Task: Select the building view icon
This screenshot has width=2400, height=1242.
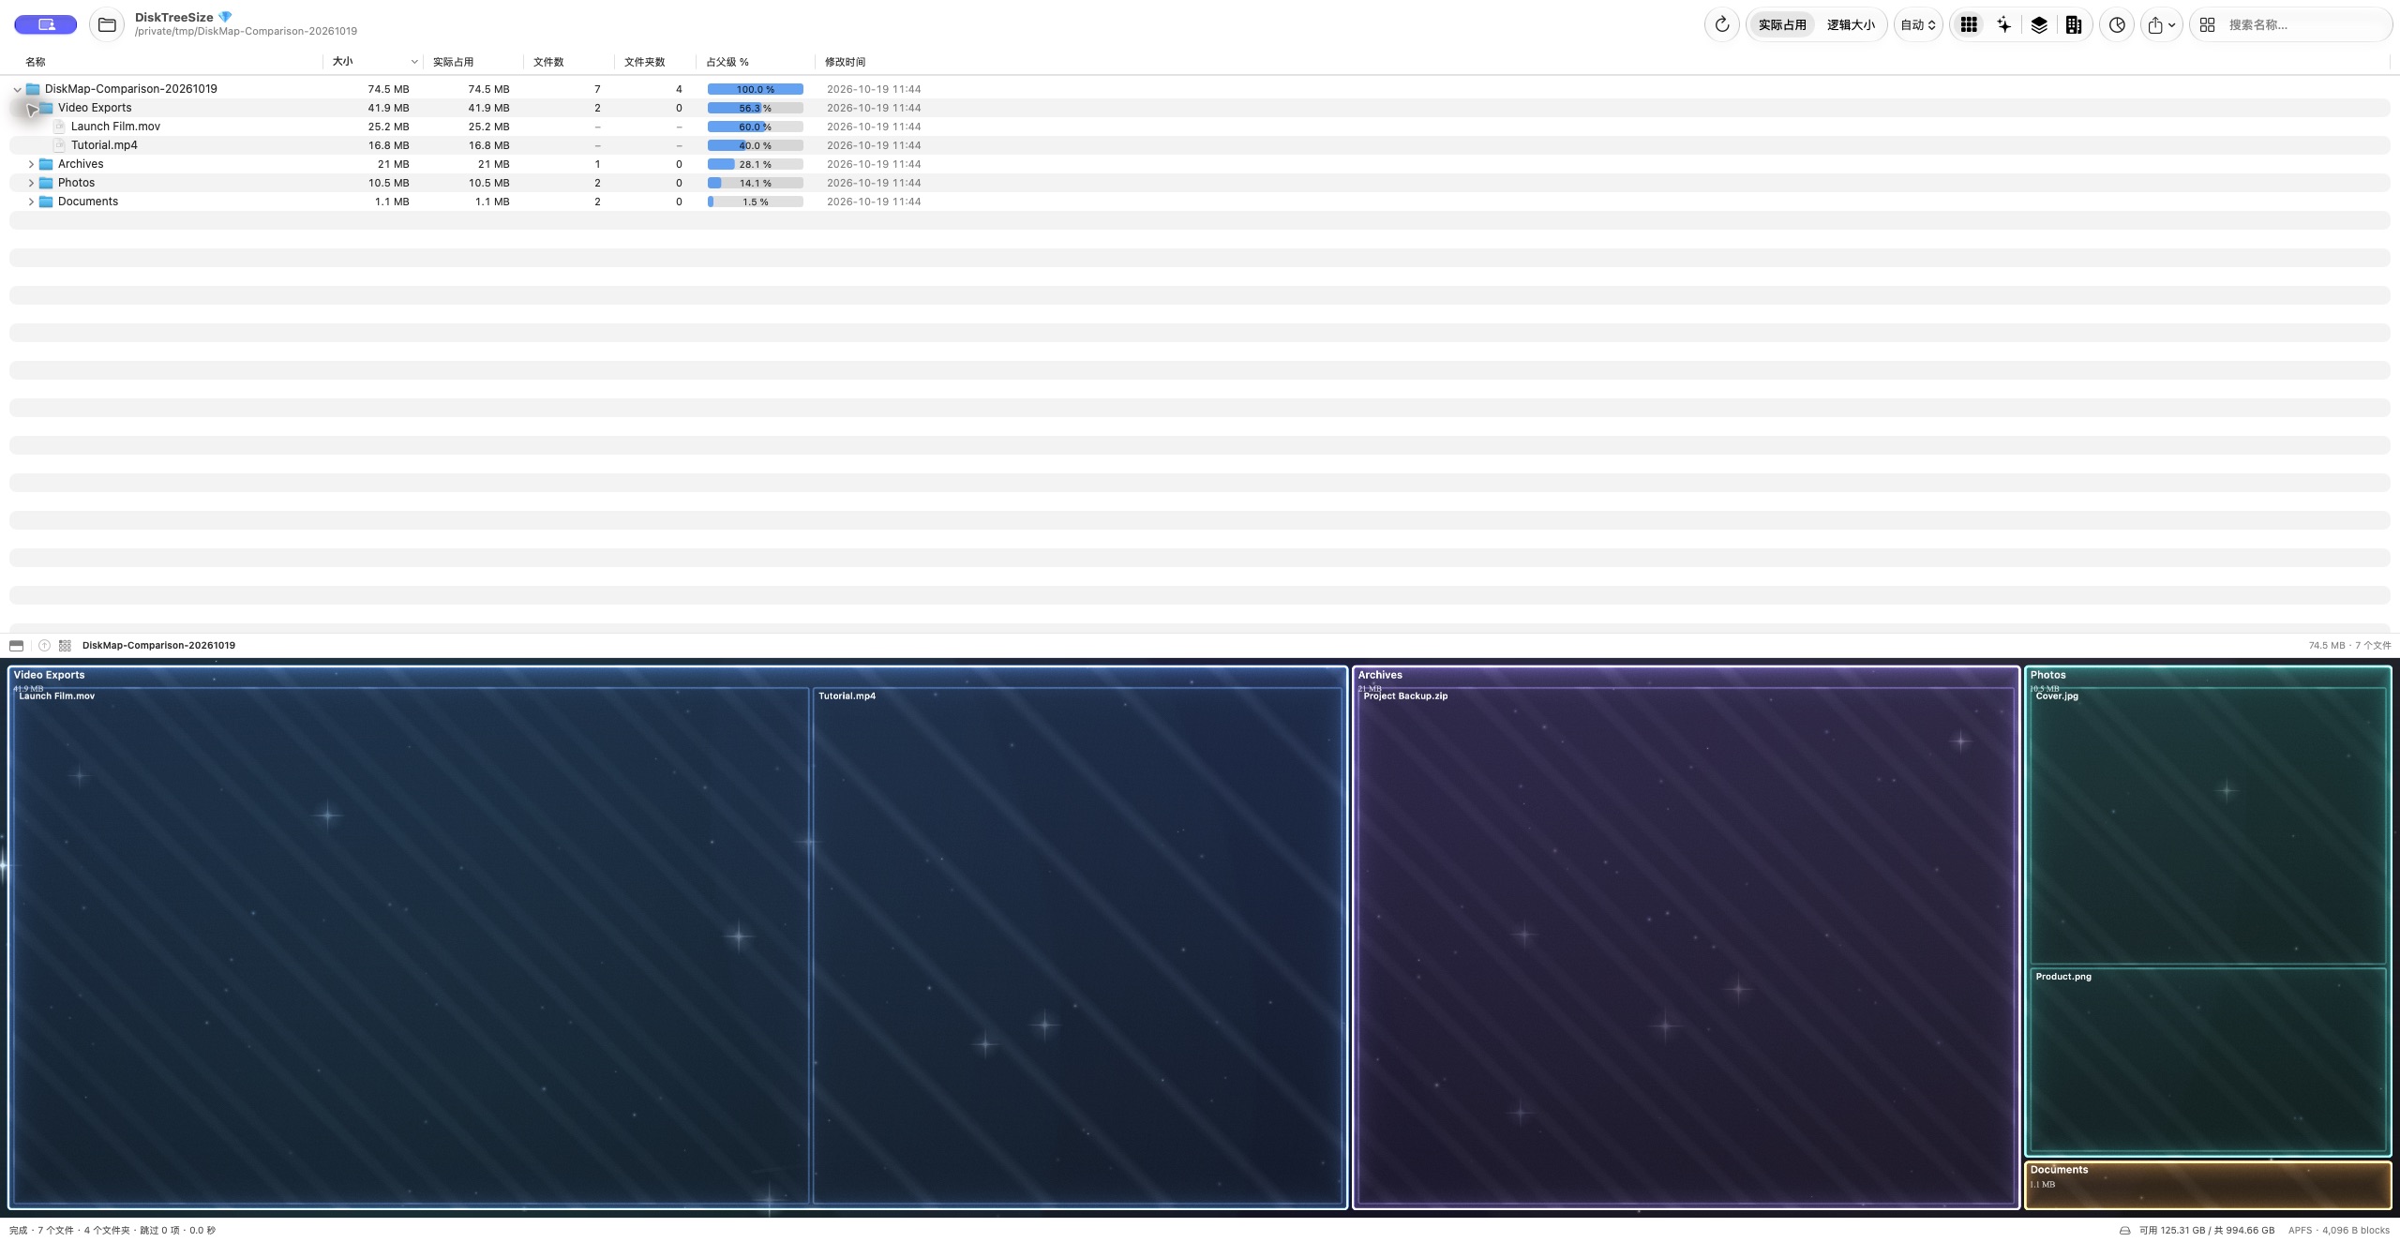Action: 2074,25
